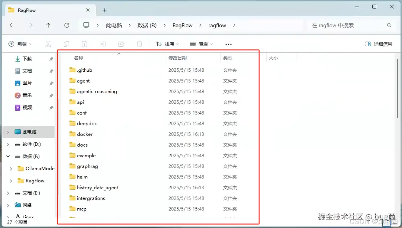Viewport: 402px width, 228px height.
Task: Open the New item dropdown
Action: click(x=20, y=44)
